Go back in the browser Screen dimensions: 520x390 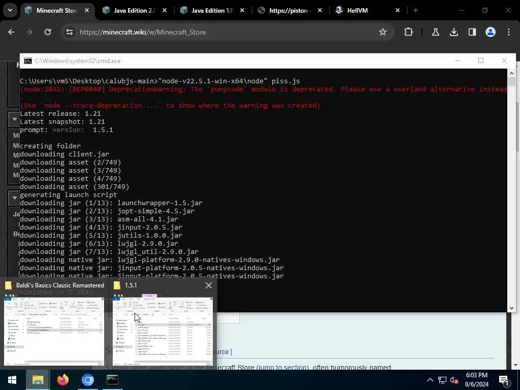11,32
